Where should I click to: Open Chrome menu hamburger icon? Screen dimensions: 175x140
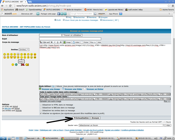click(173, 6)
